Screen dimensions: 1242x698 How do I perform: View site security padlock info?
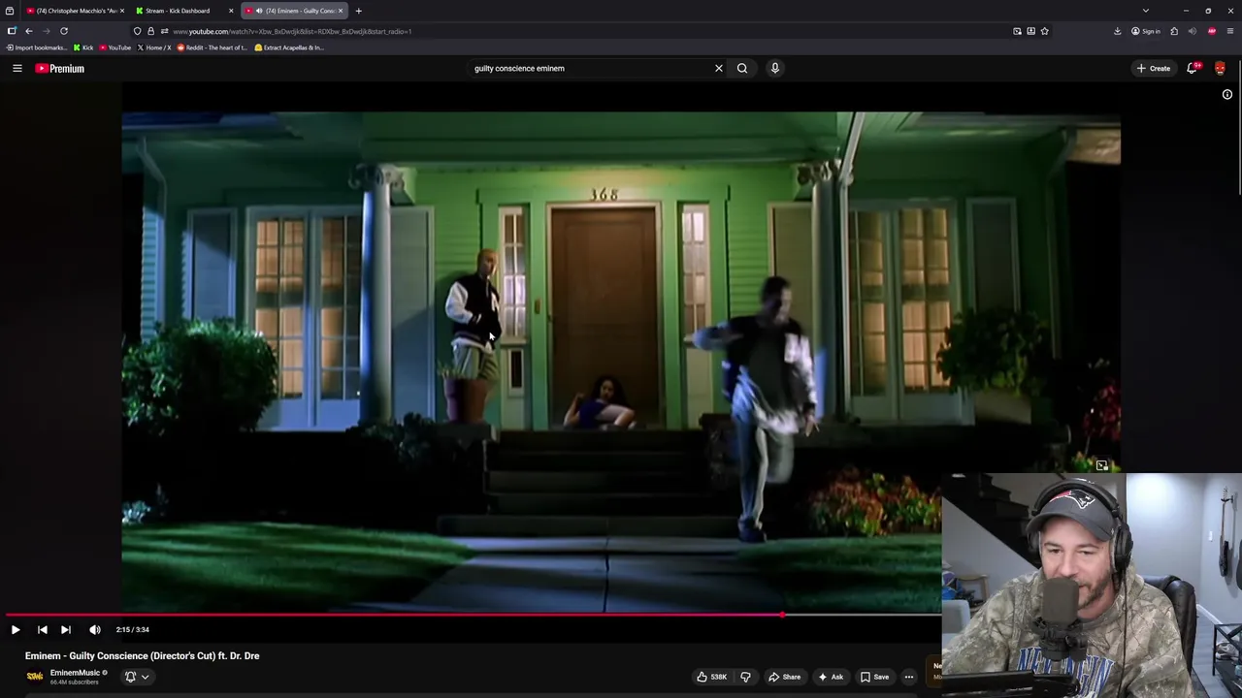150,31
